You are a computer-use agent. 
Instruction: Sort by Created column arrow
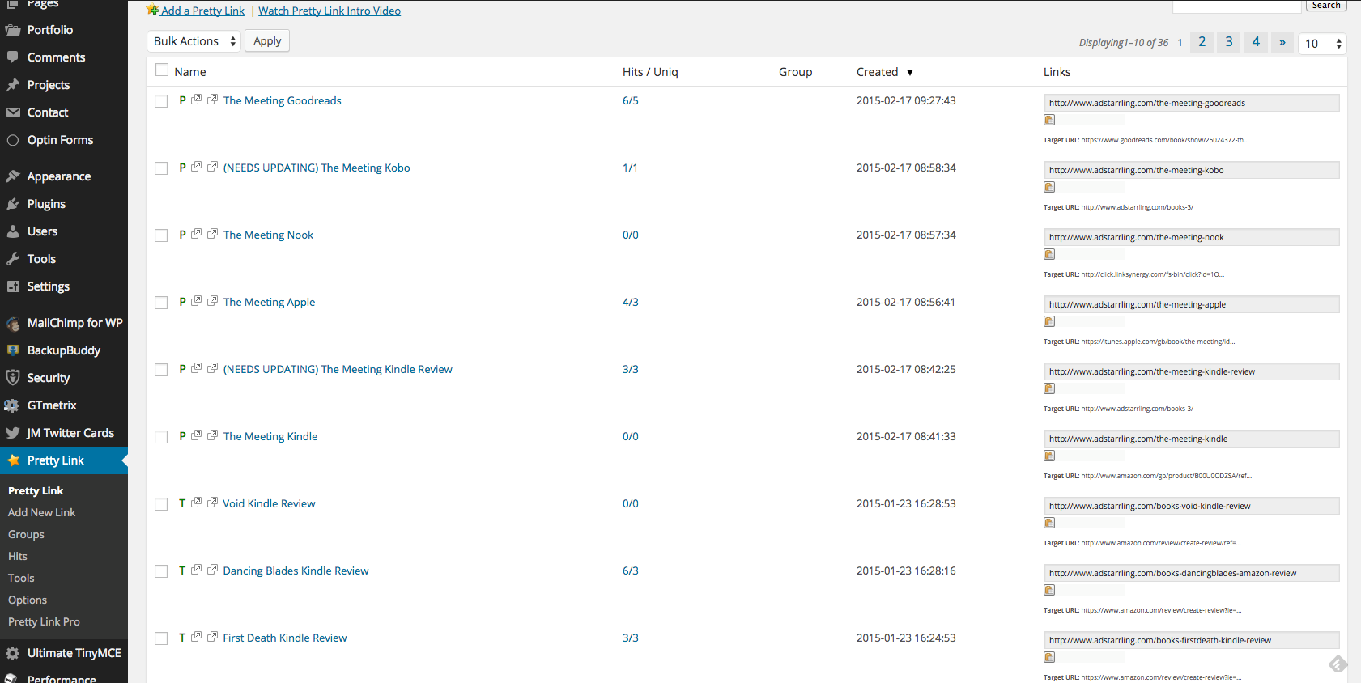pyautogui.click(x=909, y=72)
